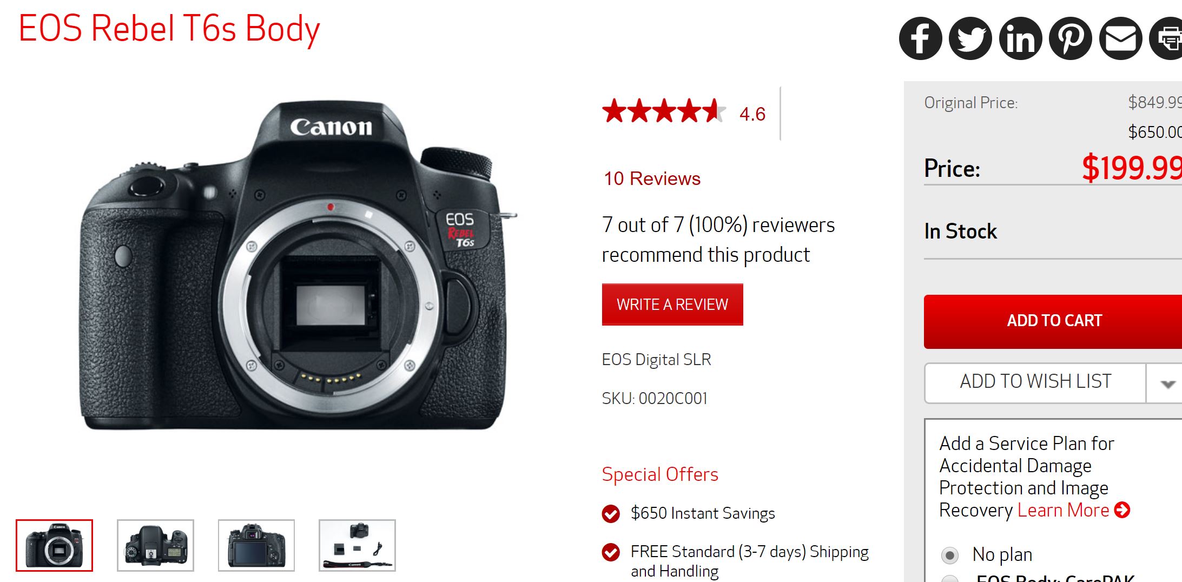This screenshot has width=1182, height=582.
Task: Share product on LinkedIn
Action: tap(1020, 38)
